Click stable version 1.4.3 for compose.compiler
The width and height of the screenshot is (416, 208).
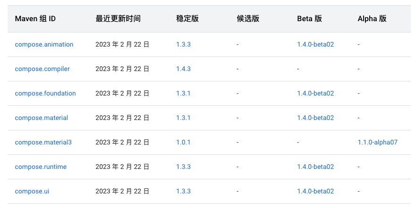[183, 69]
